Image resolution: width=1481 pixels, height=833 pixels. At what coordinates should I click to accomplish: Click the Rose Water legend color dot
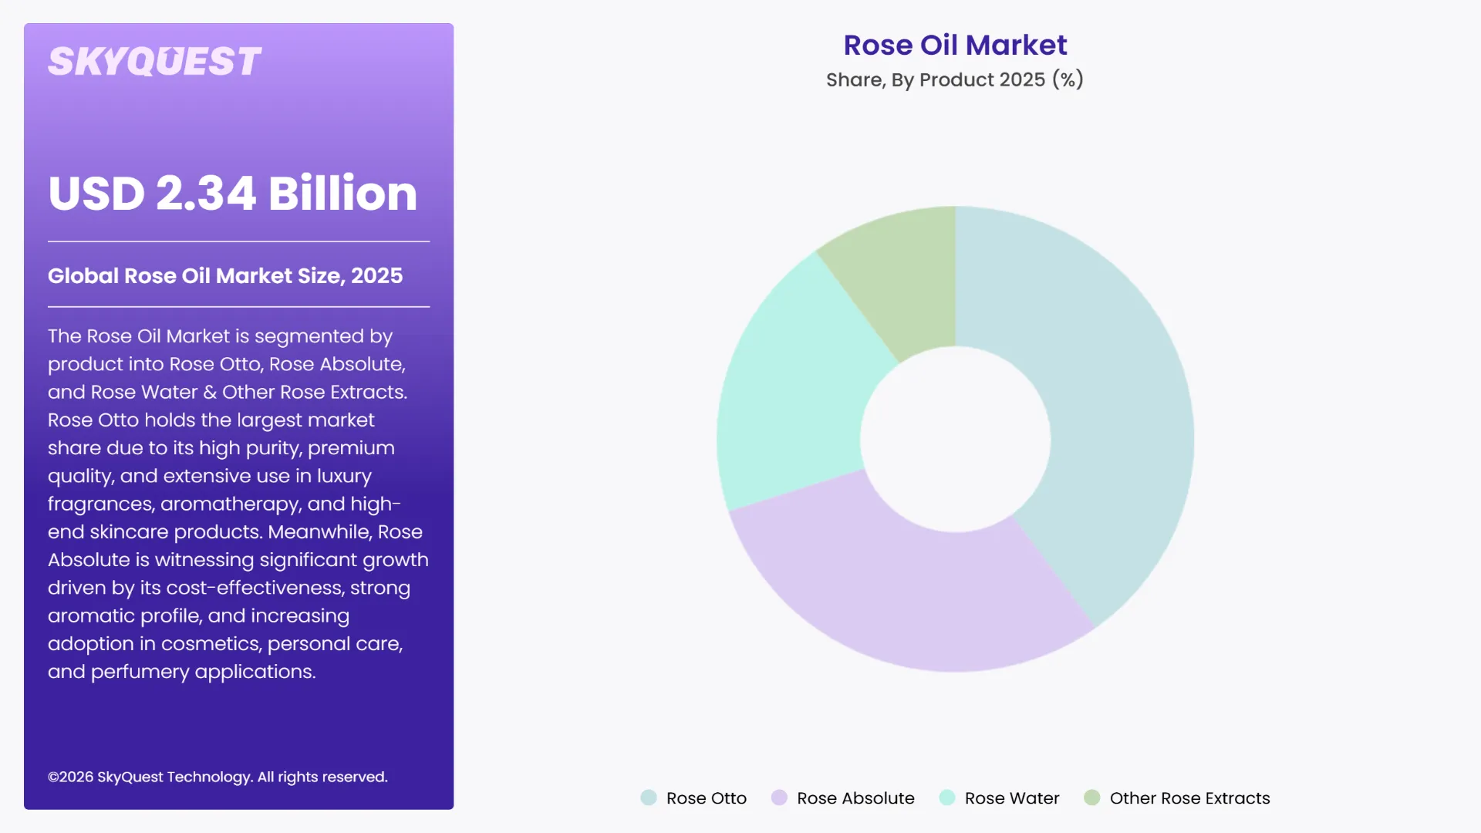point(947,798)
